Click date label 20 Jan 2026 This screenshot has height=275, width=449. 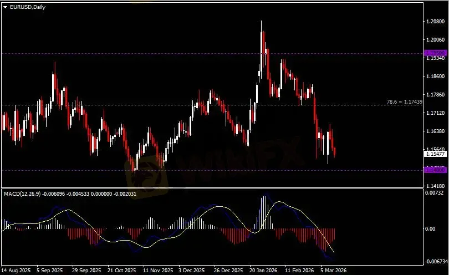click(263, 270)
